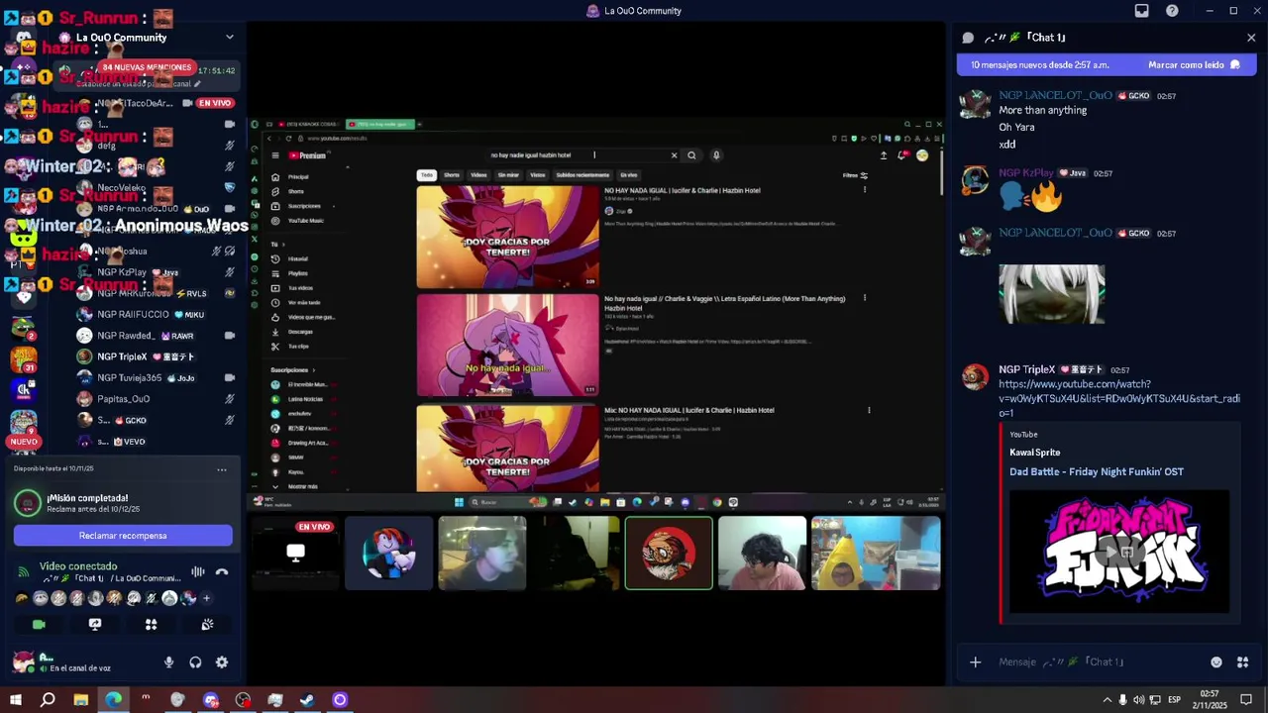
Task: Select NGP TripleX in voice member list
Action: (158, 356)
